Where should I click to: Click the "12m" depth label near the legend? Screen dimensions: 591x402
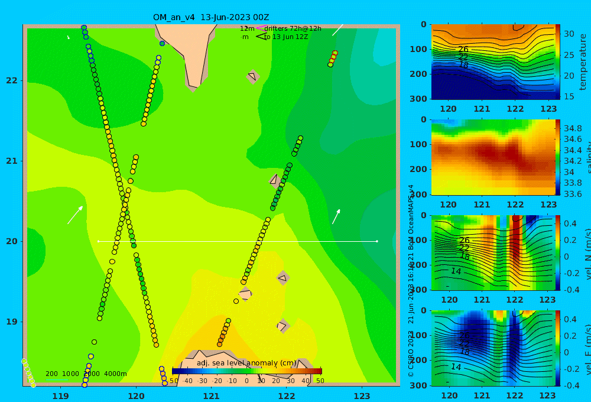tap(247, 28)
